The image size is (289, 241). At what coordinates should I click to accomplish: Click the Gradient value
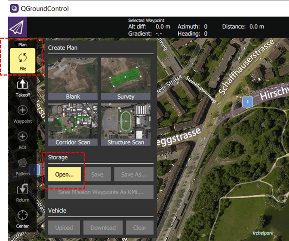point(159,34)
